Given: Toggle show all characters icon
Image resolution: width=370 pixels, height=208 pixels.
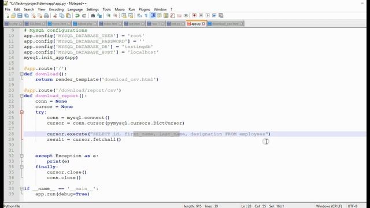Looking at the screenshot, I should (x=146, y=16).
